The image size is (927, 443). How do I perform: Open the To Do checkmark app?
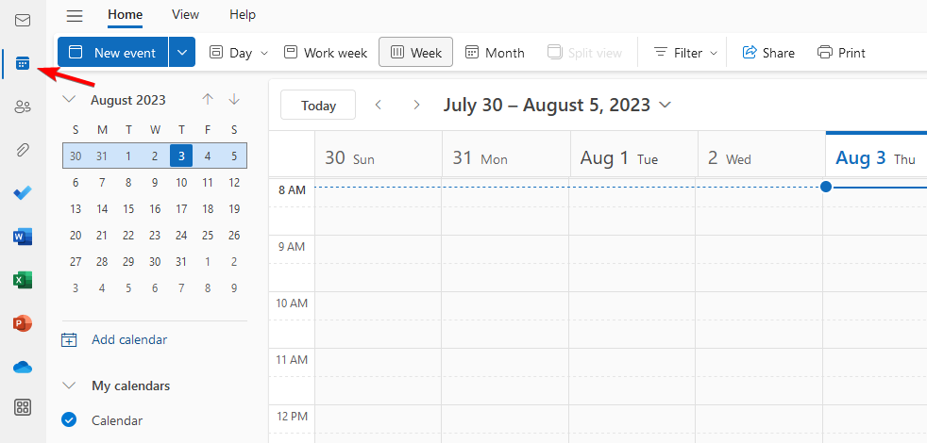tap(23, 193)
